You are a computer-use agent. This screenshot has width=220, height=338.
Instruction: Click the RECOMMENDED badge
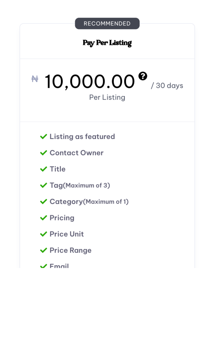coord(107,23)
